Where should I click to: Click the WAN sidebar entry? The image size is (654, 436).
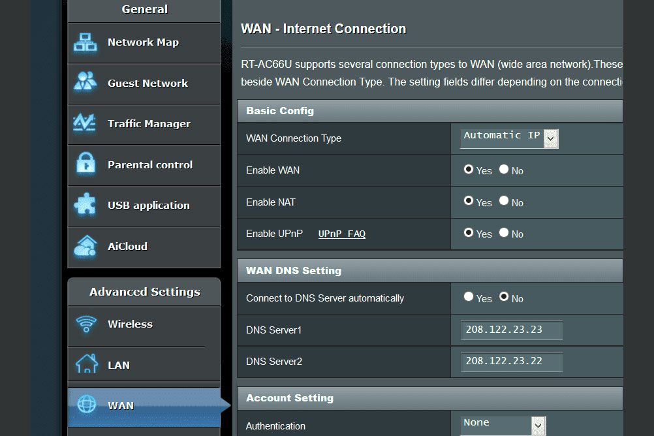click(119, 406)
